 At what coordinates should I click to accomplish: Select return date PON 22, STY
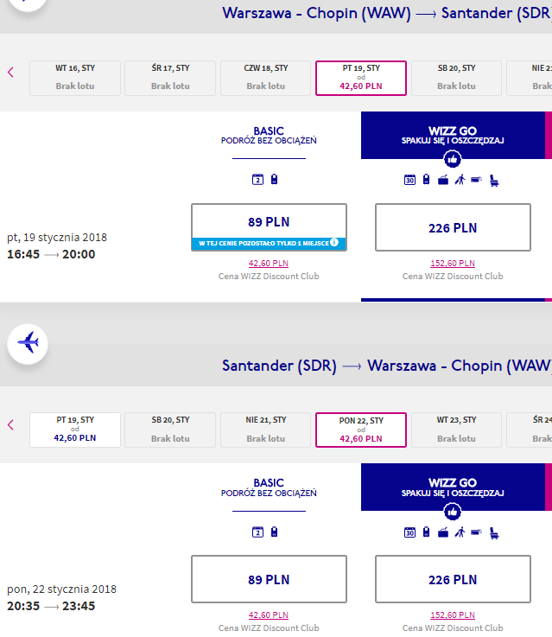click(x=361, y=430)
